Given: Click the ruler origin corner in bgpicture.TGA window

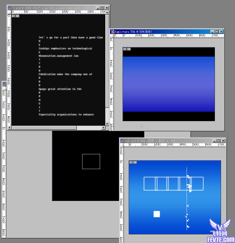Looking at the screenshot, I should tap(112, 36).
